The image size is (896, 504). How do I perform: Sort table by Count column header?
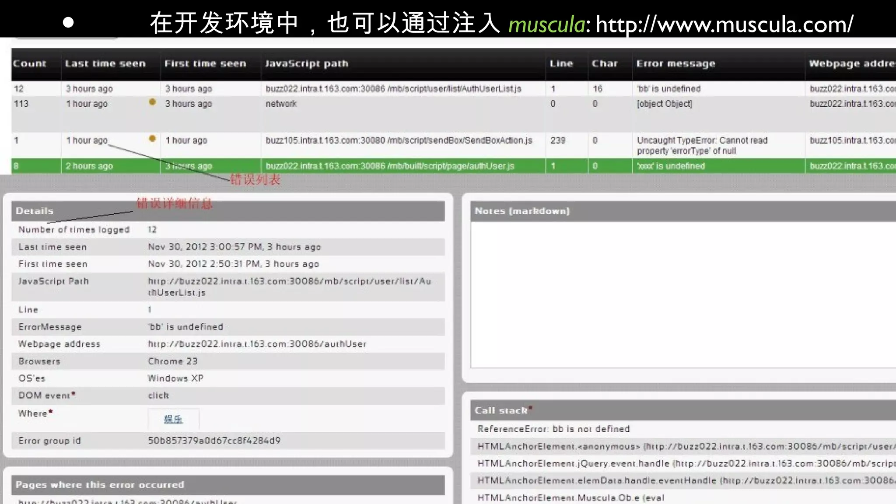tap(29, 64)
